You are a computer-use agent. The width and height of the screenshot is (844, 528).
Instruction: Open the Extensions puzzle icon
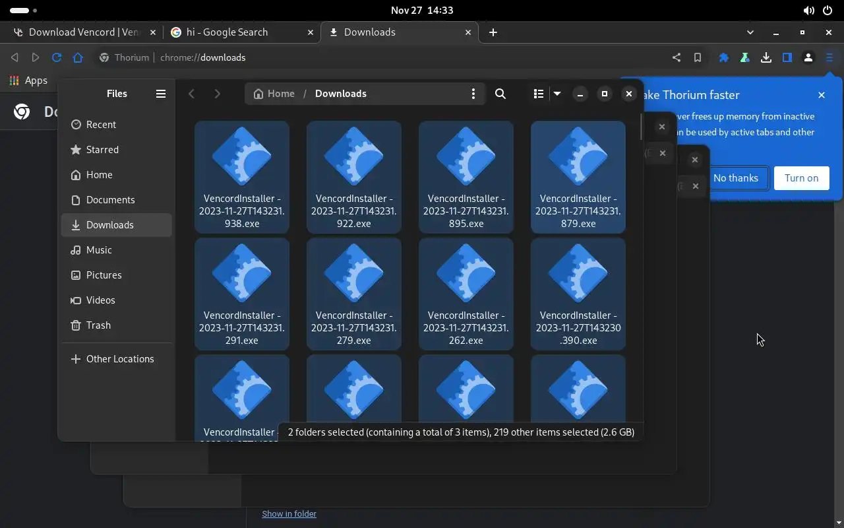(x=723, y=57)
